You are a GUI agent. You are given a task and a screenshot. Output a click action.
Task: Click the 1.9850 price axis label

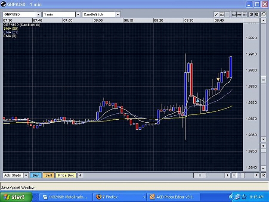(251, 151)
